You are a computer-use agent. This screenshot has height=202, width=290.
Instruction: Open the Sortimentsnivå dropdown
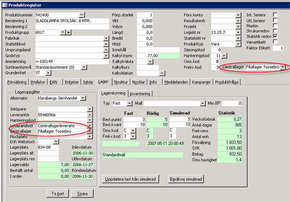[84, 66]
